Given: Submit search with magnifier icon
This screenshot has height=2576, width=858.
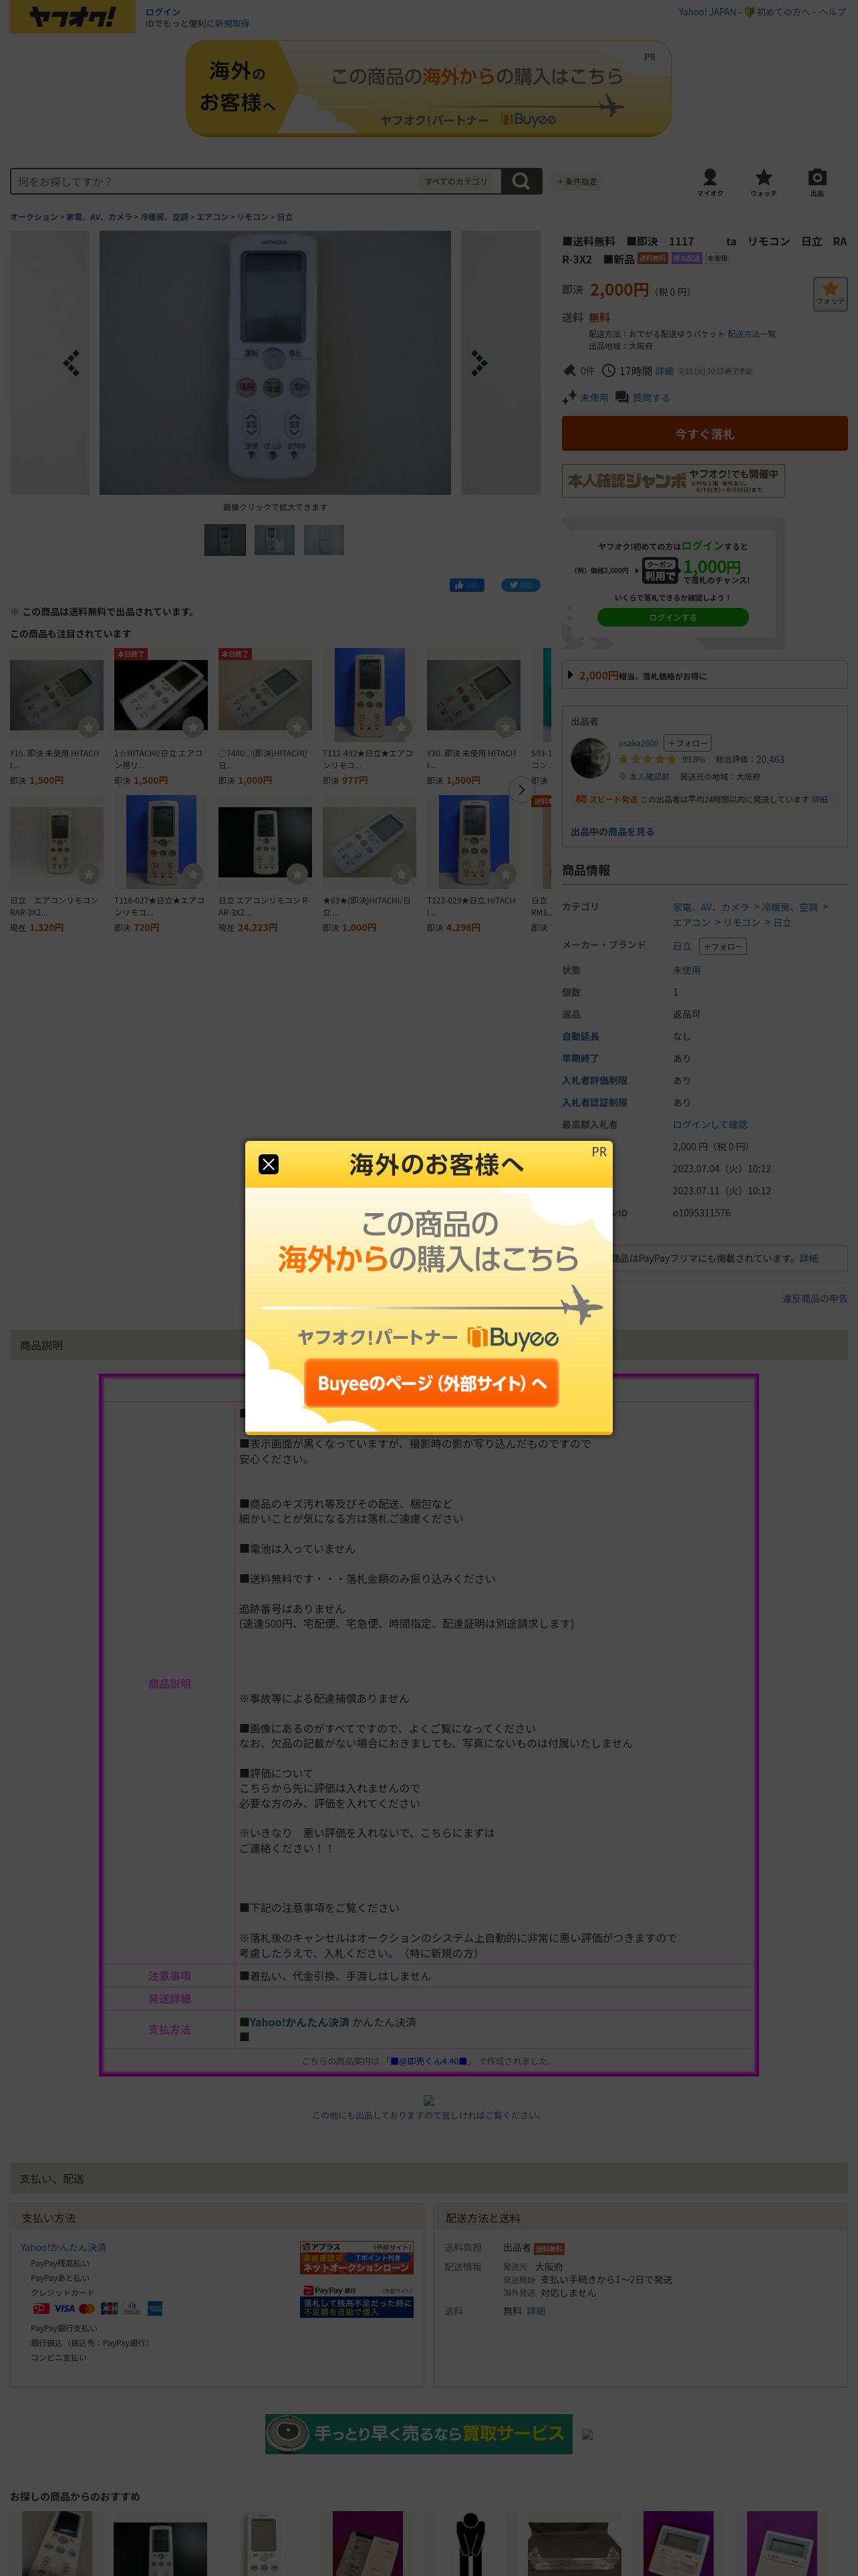Looking at the screenshot, I should click(521, 181).
